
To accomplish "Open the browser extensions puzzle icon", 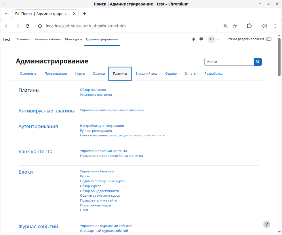I will tap(249, 26).
